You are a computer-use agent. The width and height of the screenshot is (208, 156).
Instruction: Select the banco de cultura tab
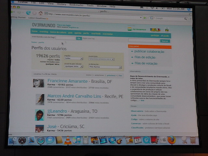(58, 32)
